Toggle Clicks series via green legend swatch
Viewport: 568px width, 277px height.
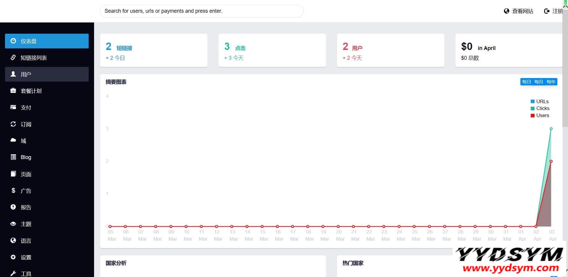pos(532,108)
